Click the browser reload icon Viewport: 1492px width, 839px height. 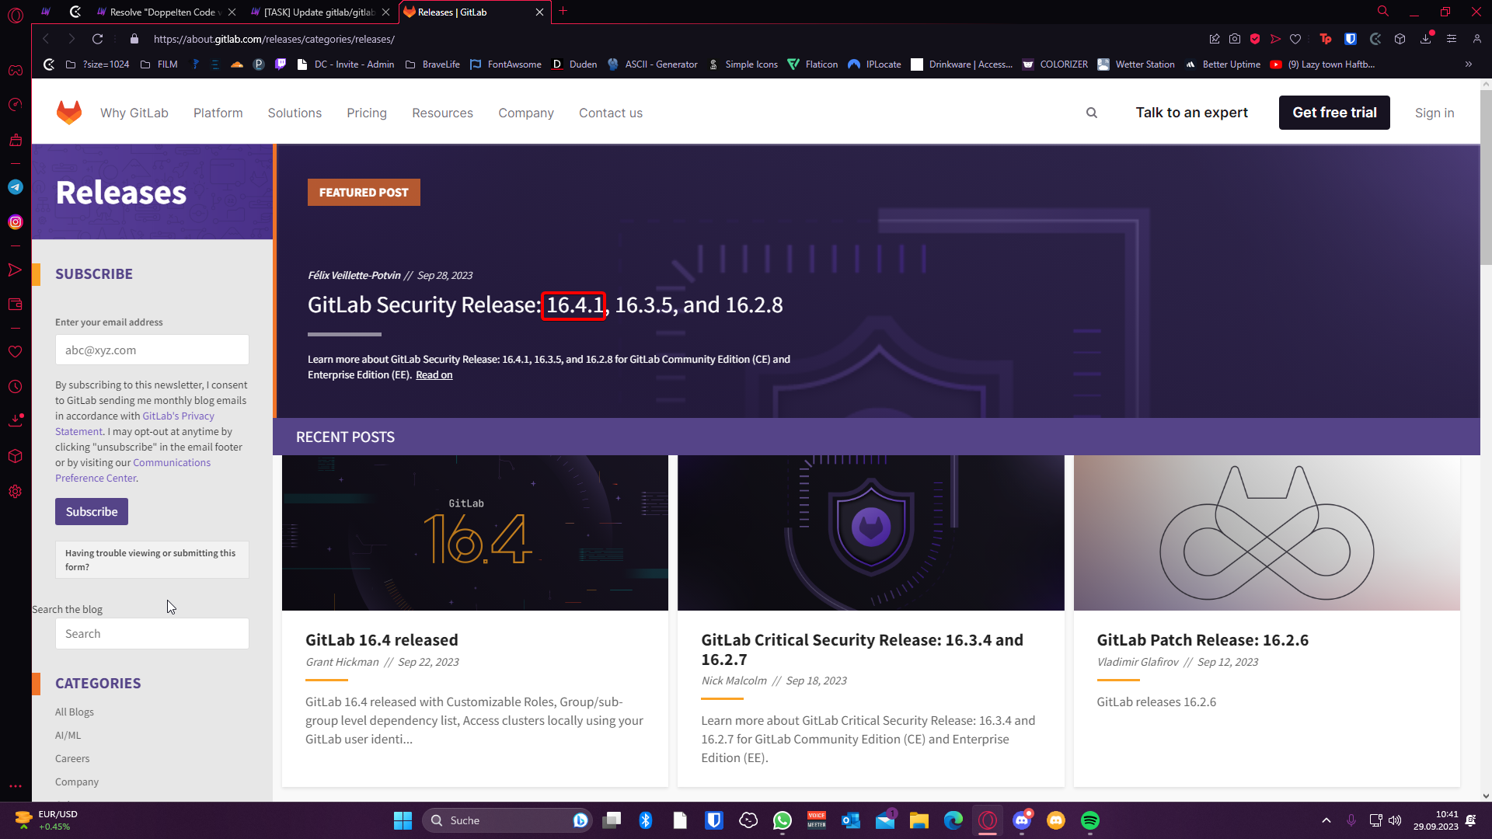pos(98,39)
